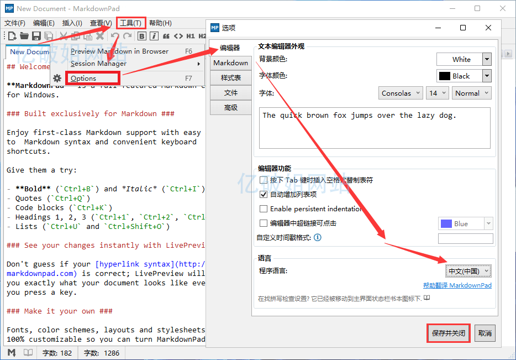Enable persistent indentation
Screen dimensions: 516x360
264,208
